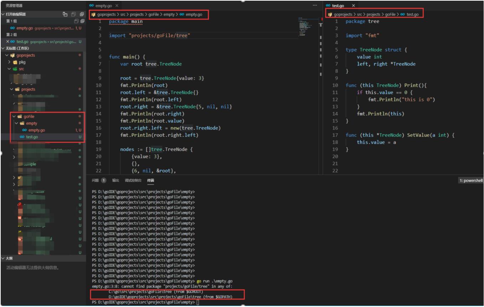
Task: Open empty.go from open editors list
Action: pos(43,28)
